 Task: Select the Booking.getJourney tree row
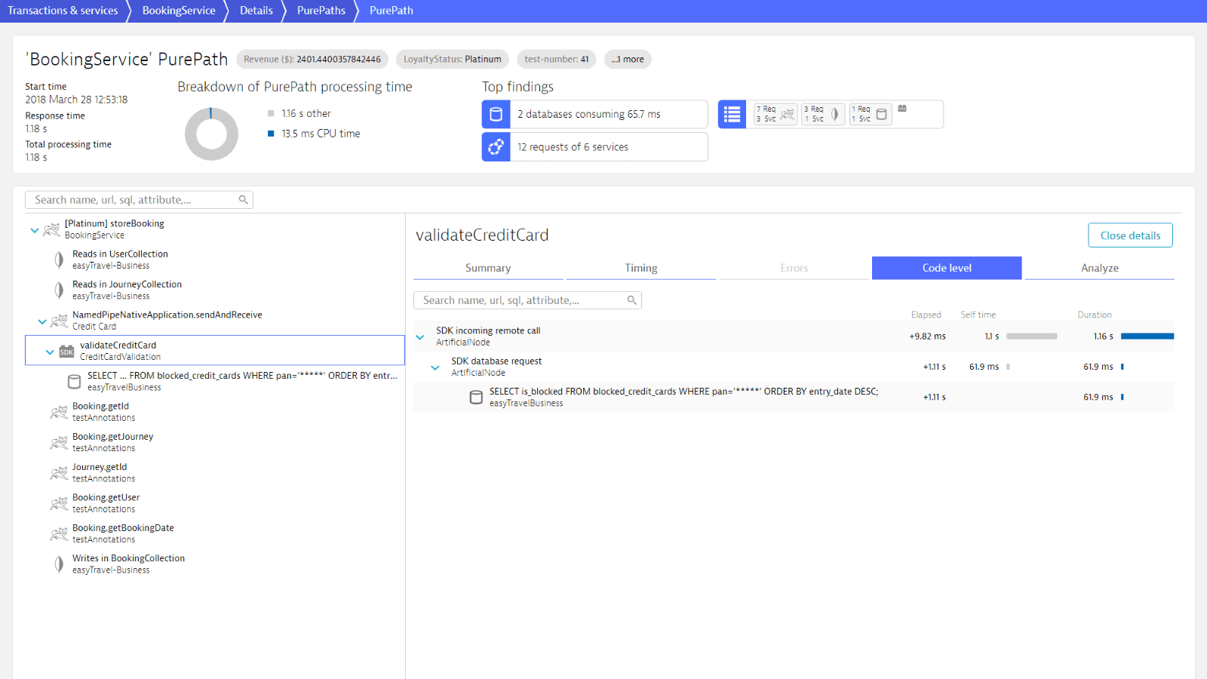click(215, 442)
